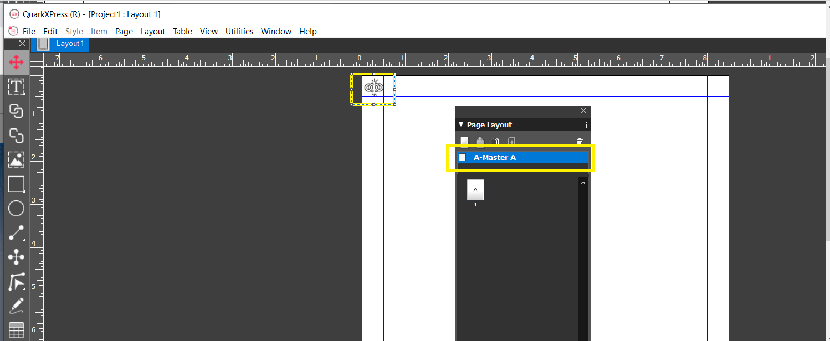Open the Window menu
Image resolution: width=830 pixels, height=341 pixels.
[x=276, y=32]
